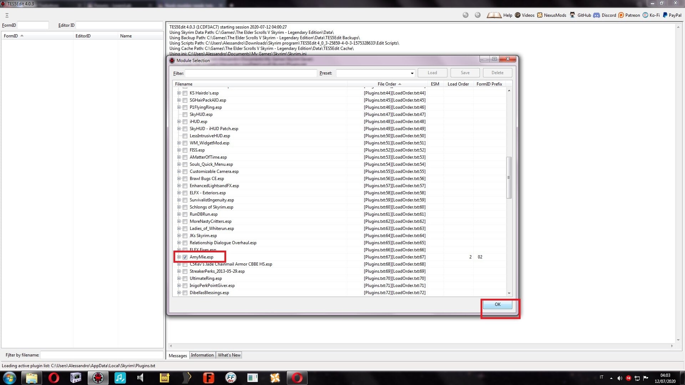Sort modules by the File Order column
The width and height of the screenshot is (685, 385).
tap(387, 84)
